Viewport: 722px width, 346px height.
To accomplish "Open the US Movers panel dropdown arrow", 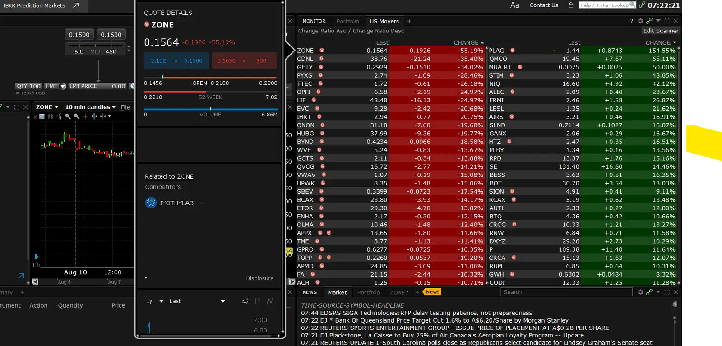I will (658, 21).
